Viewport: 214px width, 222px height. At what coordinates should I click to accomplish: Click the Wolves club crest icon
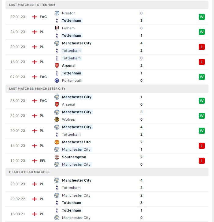click(x=57, y=119)
